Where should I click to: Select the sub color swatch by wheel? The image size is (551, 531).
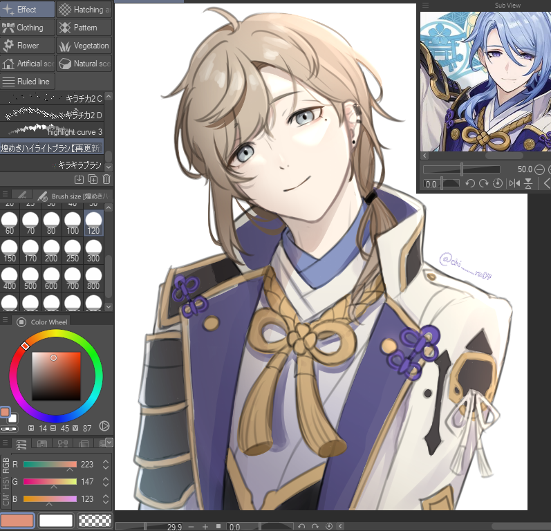coord(12,418)
